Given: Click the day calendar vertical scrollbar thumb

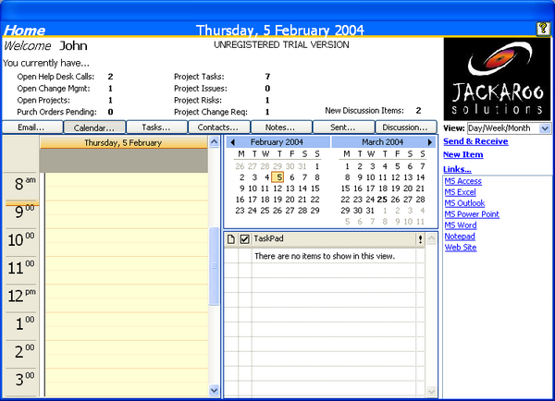Looking at the screenshot, I should click(x=216, y=277).
